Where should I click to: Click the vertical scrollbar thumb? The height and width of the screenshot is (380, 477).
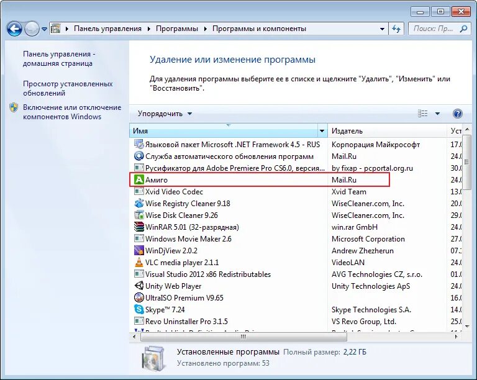coord(467,162)
